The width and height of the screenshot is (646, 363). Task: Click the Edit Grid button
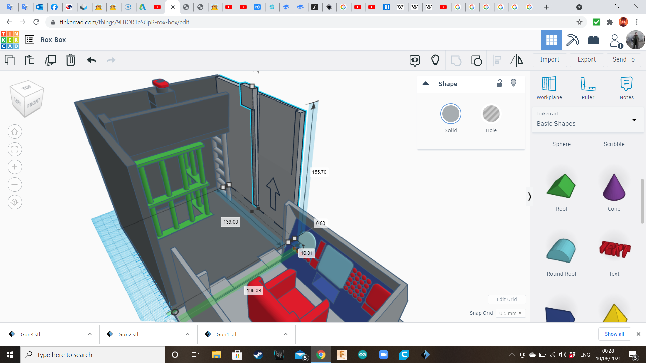click(x=506, y=299)
